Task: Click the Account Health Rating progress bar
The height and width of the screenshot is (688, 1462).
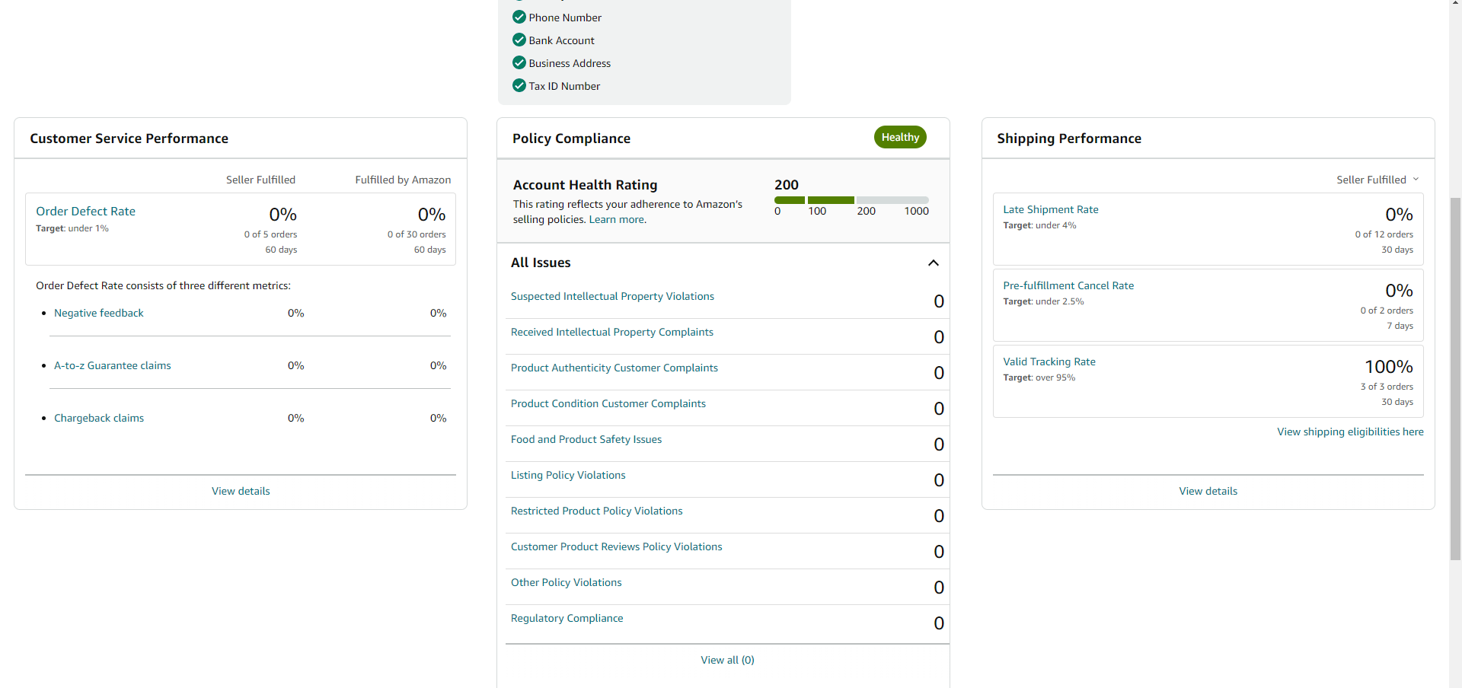Action: pyautogui.click(x=851, y=200)
